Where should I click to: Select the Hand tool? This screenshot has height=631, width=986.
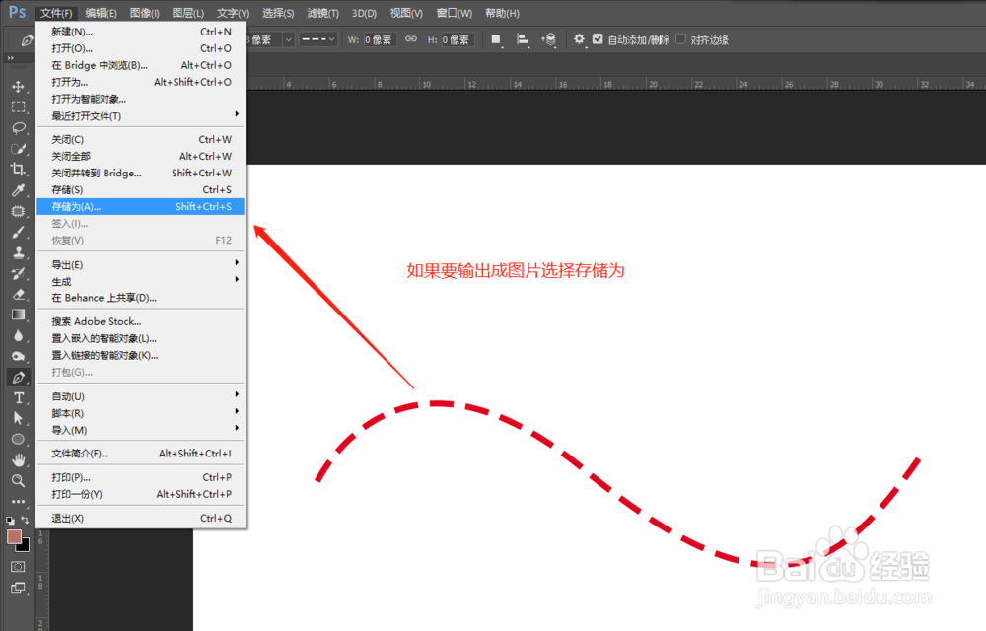pyautogui.click(x=18, y=460)
